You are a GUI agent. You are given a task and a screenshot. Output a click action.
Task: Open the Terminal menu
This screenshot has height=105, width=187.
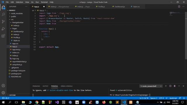tap(44, 2)
